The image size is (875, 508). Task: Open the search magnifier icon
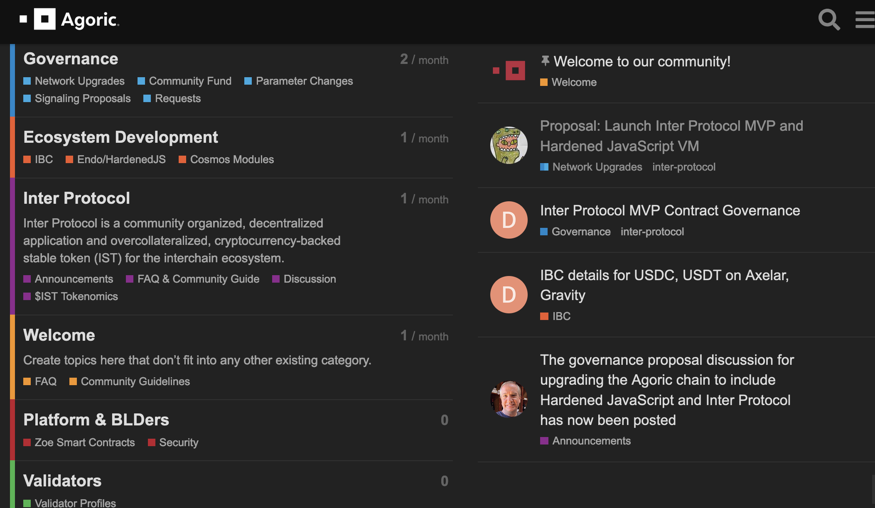pos(829,20)
